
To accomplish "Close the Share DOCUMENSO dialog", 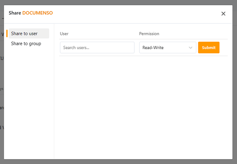I will pos(223,14).
